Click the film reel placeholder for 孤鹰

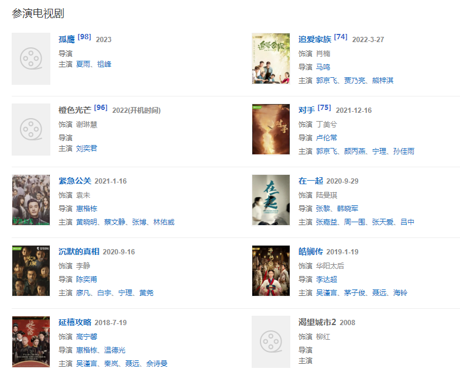pos(31,58)
